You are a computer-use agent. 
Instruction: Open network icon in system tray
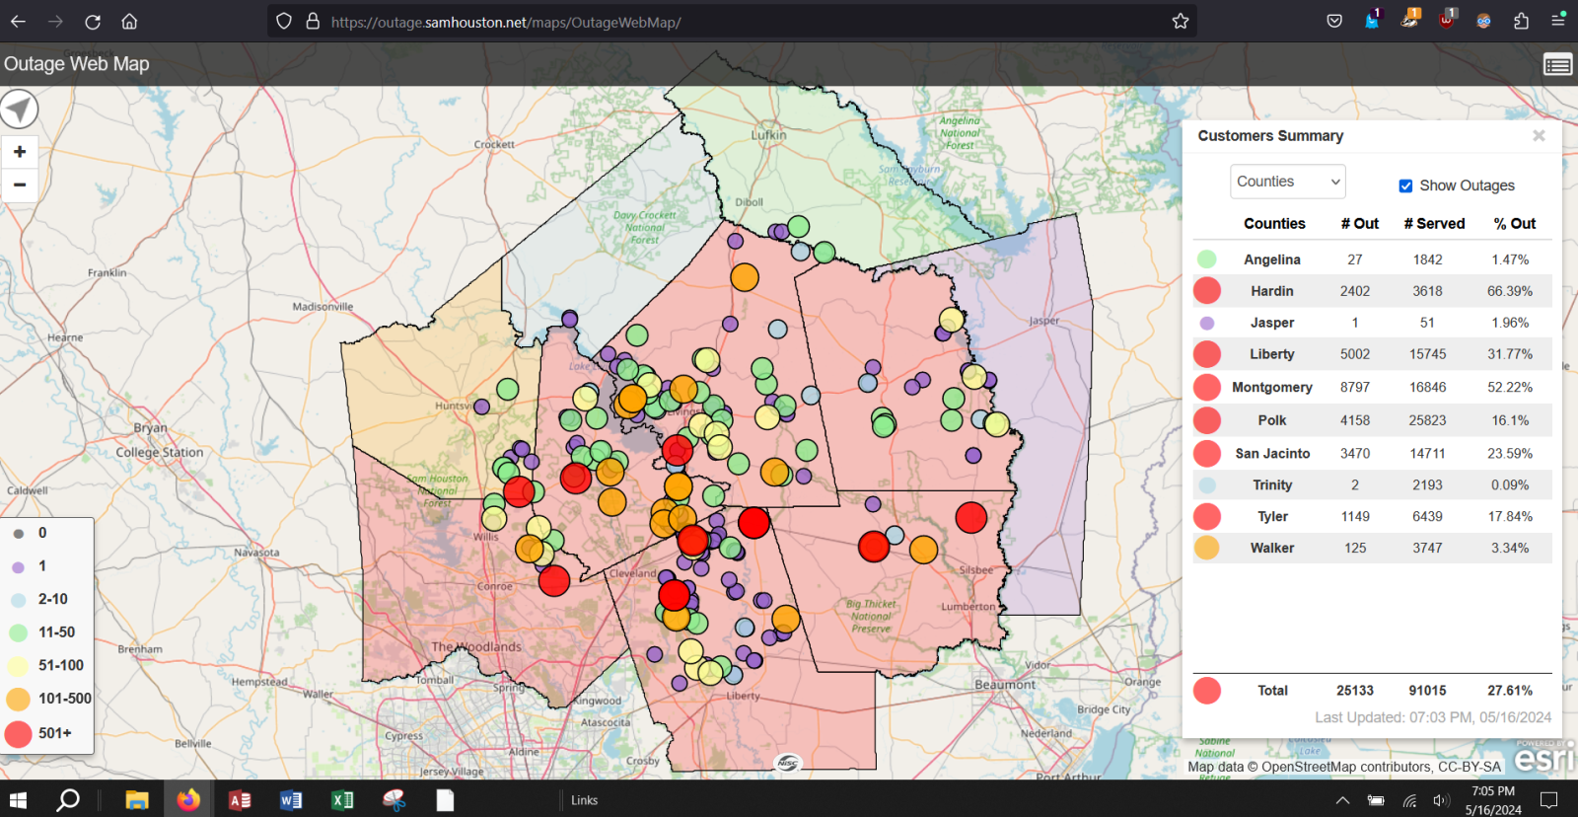[x=1409, y=800]
